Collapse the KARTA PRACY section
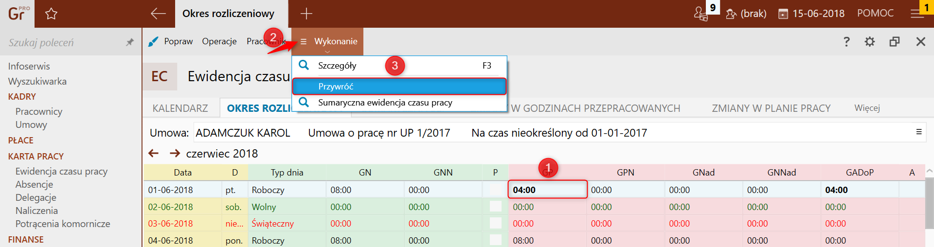This screenshot has height=247, width=934. click(36, 157)
